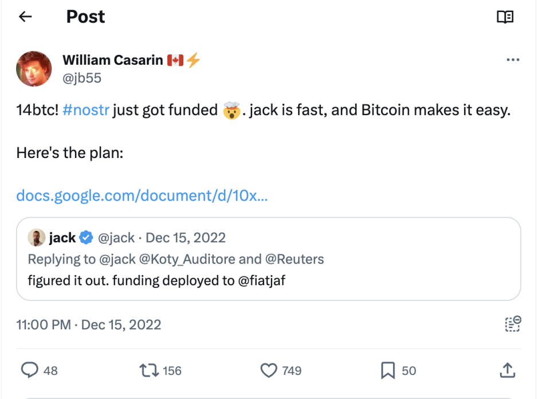Screen dimensions: 537x399
Task: Open reader view book icon
Action: [x=505, y=17]
